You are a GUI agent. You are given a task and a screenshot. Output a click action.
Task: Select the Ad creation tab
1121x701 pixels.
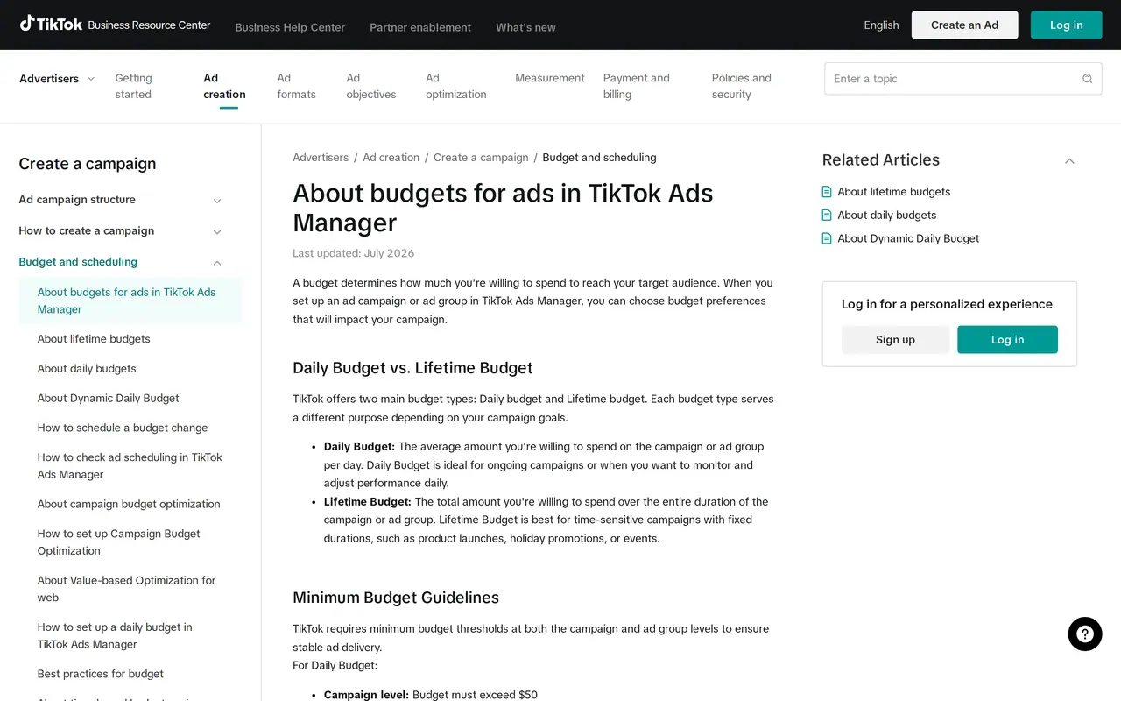(224, 86)
